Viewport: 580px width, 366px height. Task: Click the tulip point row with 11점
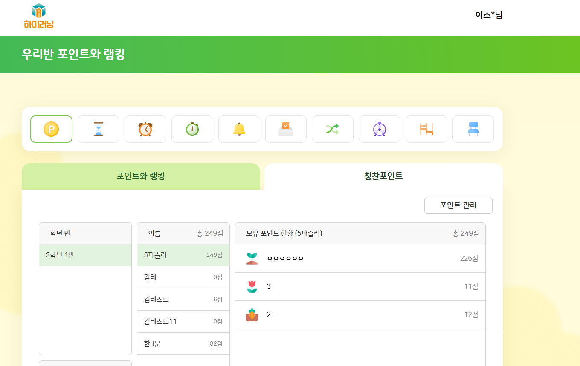click(360, 287)
